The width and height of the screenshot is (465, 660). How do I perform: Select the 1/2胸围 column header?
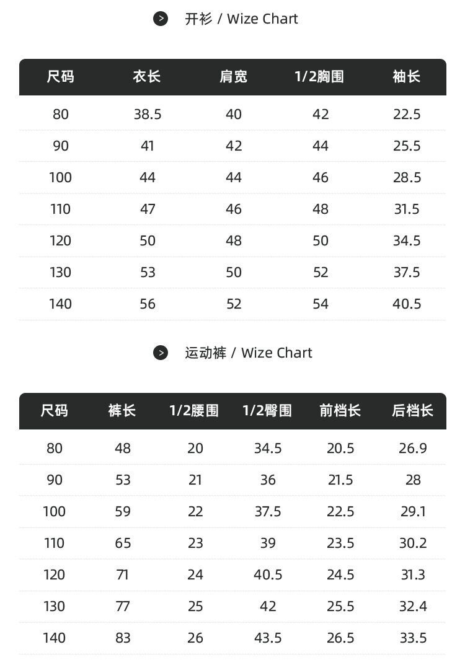319,77
